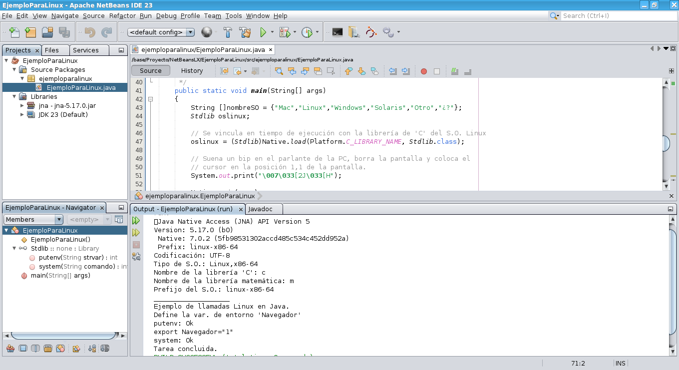The image size is (679, 370).
Task: Toggle Show Inherited Members in Navigator
Action: click(10, 349)
